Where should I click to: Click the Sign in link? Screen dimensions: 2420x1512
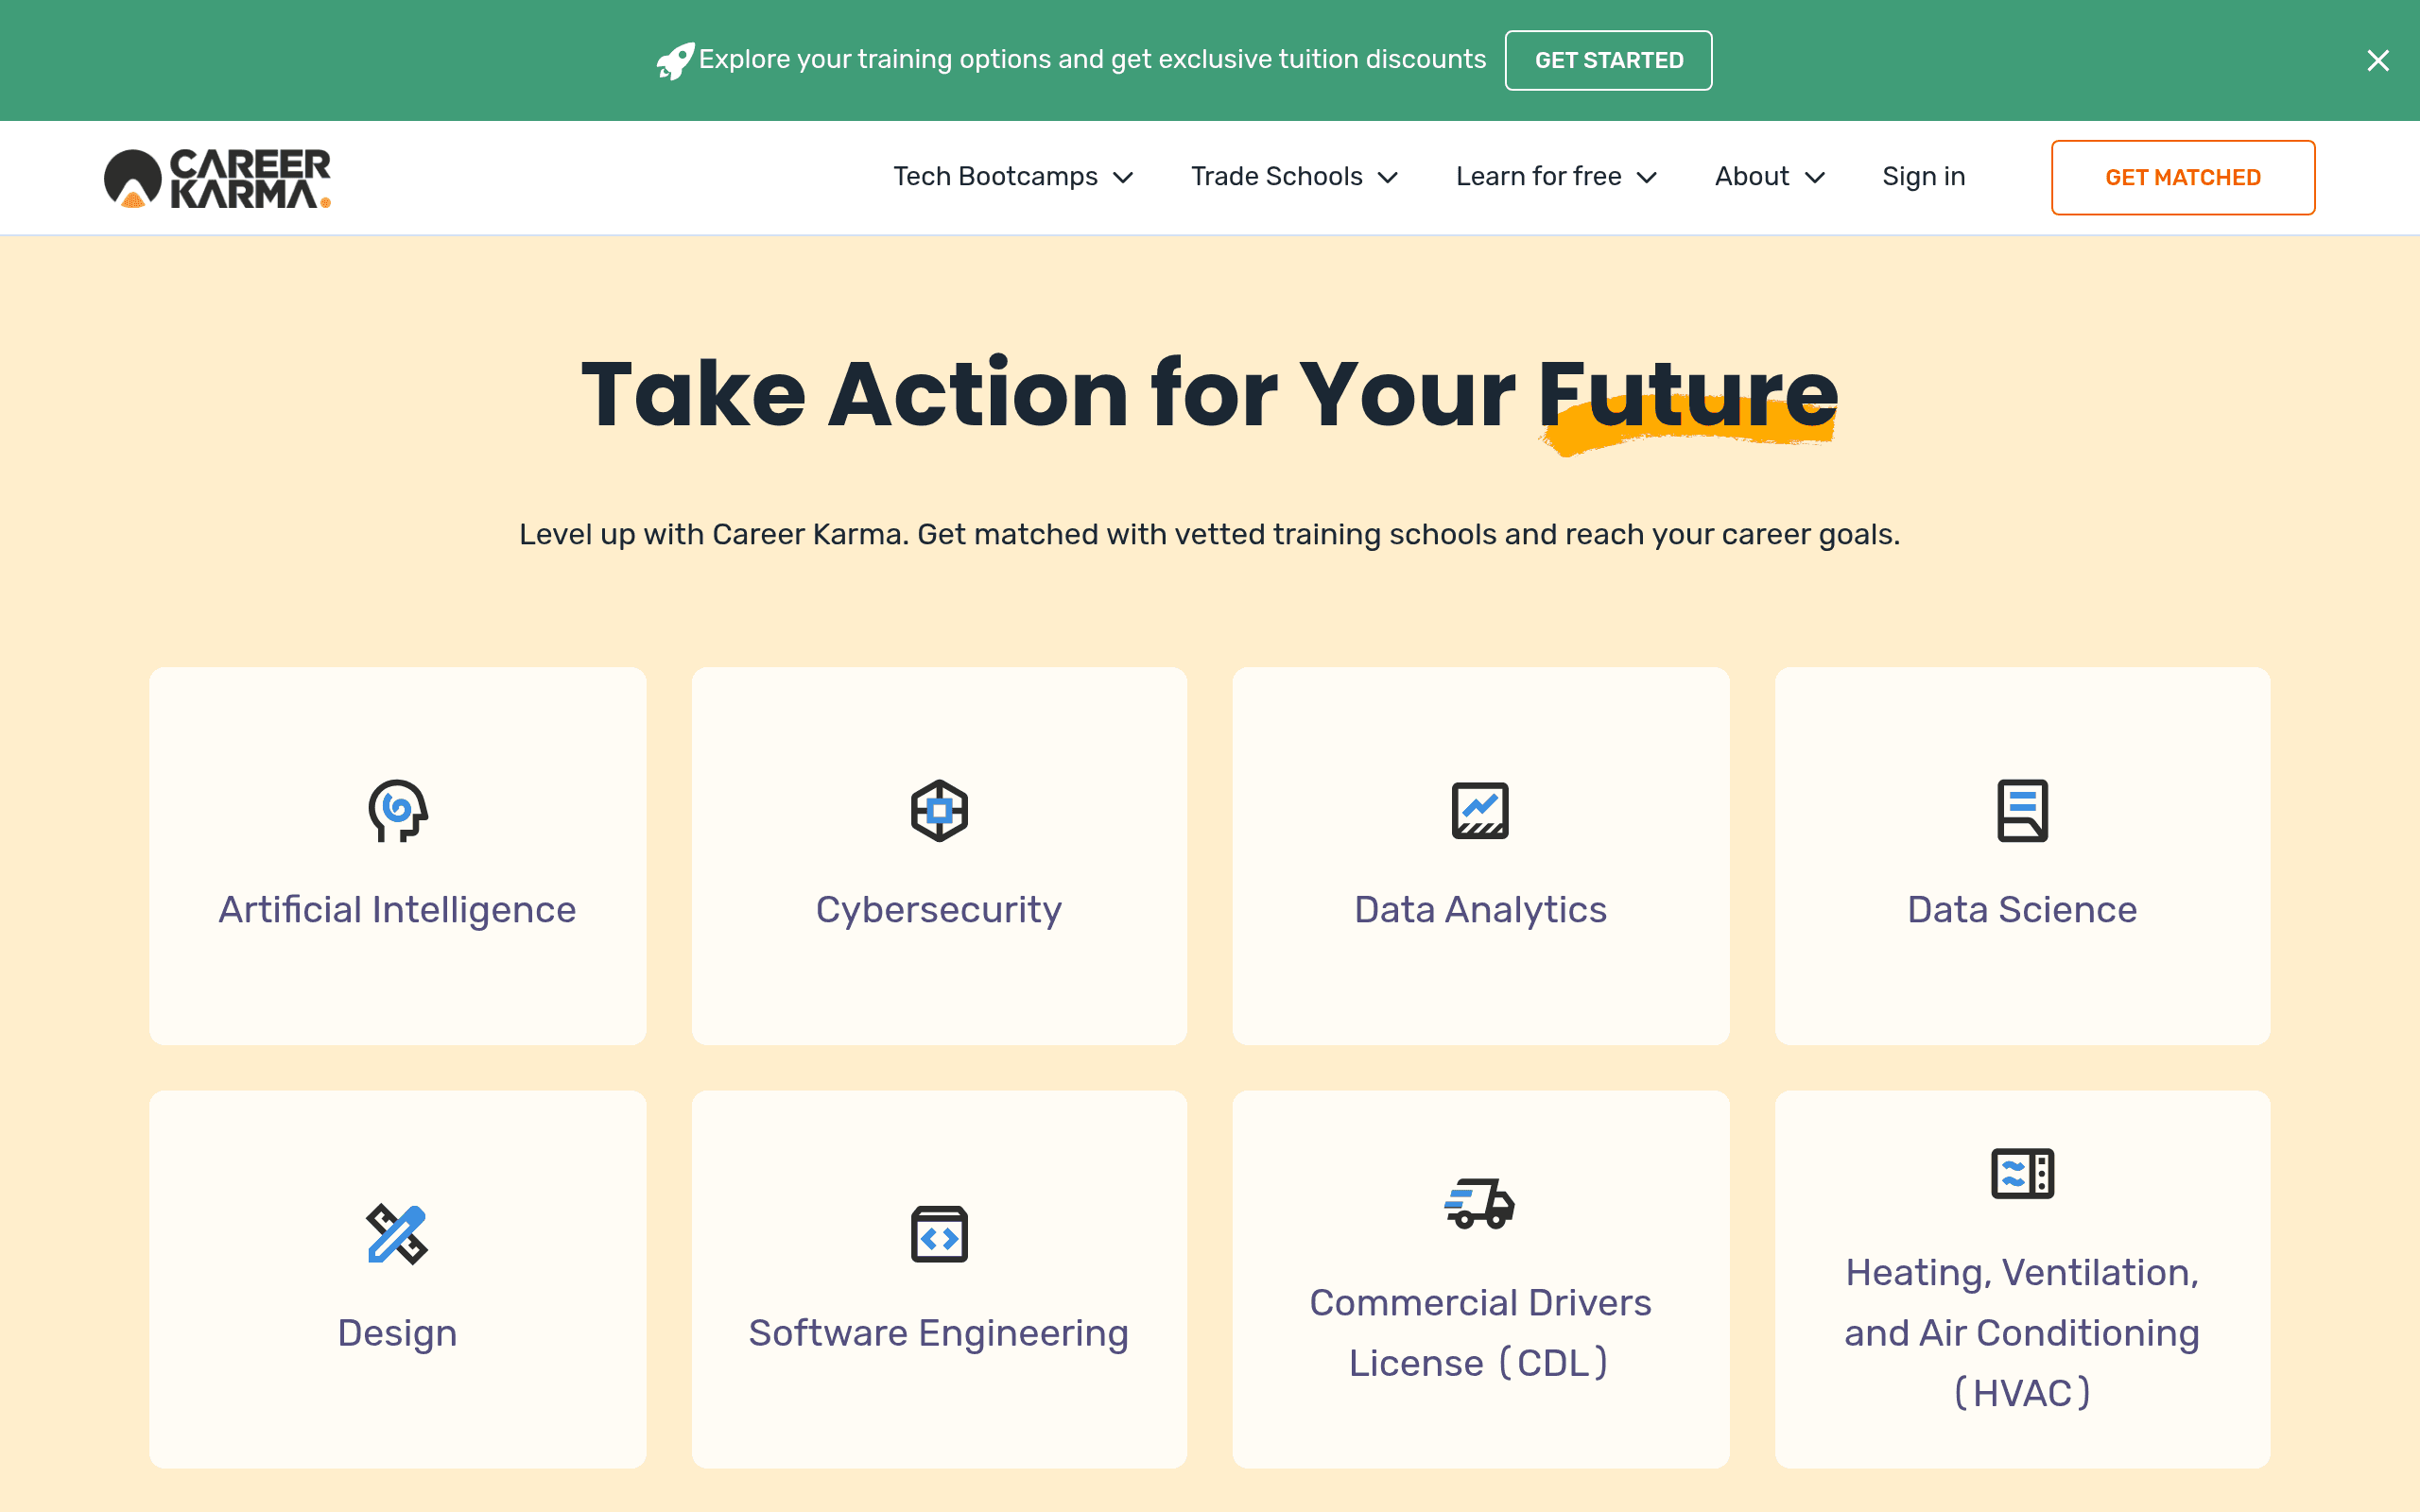(1923, 177)
